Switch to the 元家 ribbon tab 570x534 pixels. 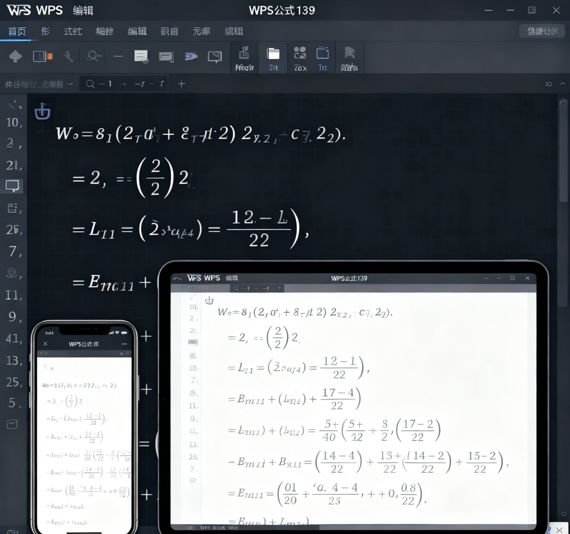pos(202,31)
